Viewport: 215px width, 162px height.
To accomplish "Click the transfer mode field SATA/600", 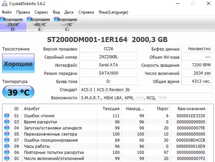I will 109,73.
